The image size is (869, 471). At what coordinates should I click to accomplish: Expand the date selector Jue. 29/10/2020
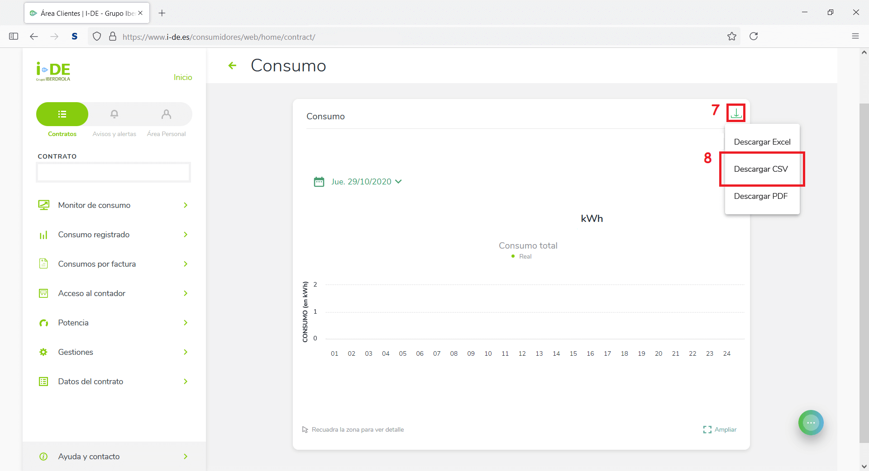tap(366, 182)
